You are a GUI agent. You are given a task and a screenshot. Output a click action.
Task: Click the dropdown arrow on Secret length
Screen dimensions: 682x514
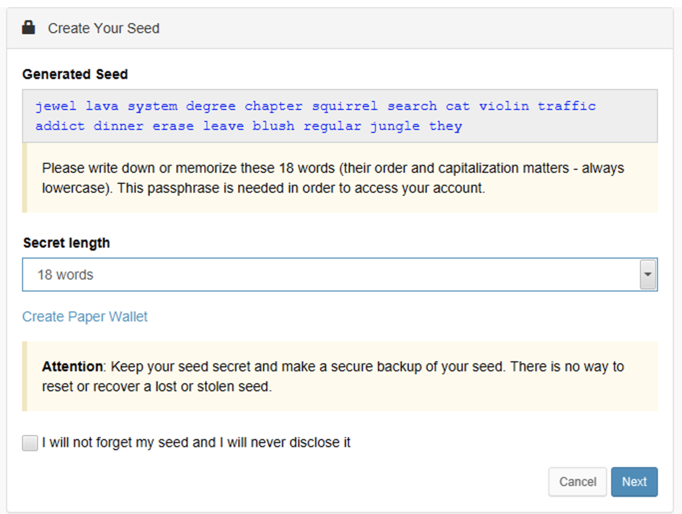coord(648,275)
